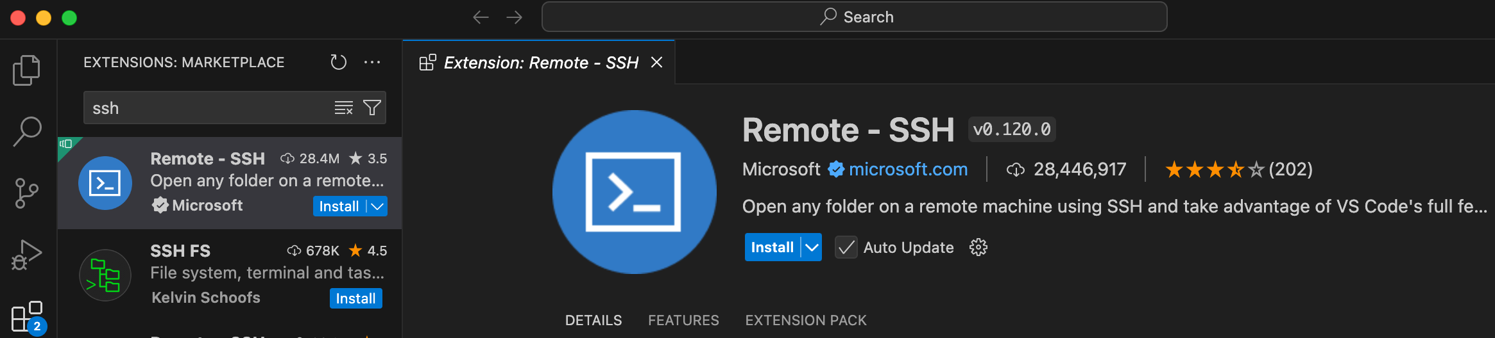Click the large Remote - SSH logo

pos(634,192)
